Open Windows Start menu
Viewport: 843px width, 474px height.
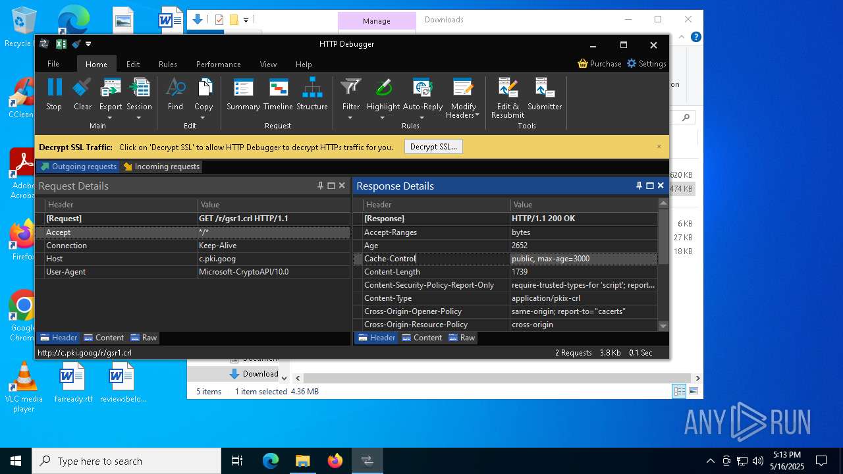tap(16, 461)
